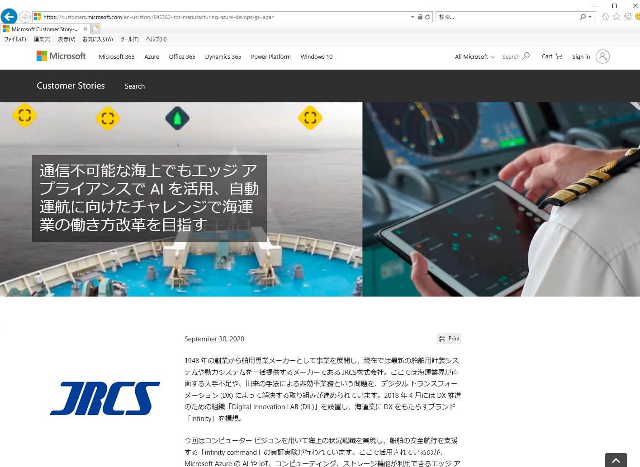Click the Sign in account avatar

coord(603,57)
